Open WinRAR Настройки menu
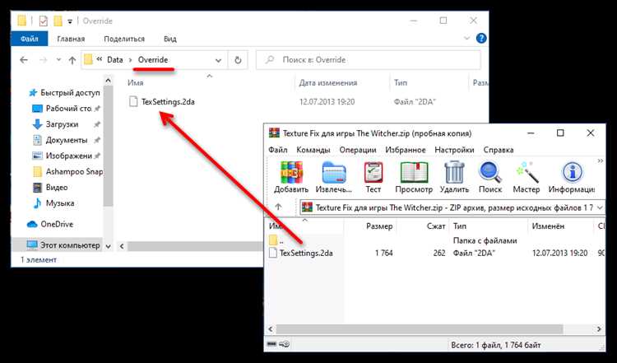The image size is (617, 363). click(x=454, y=150)
